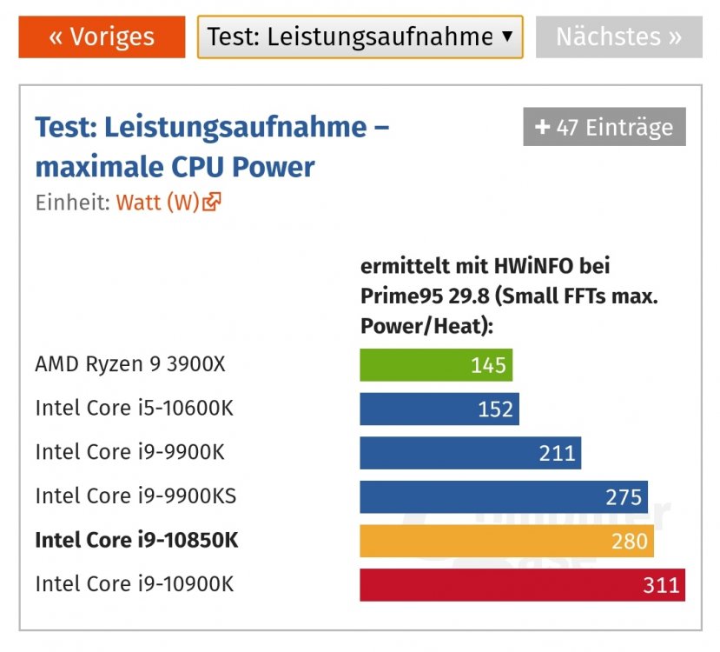720x652 pixels.
Task: Click the Intel Core i9-10900K label
Action: pyautogui.click(x=135, y=584)
